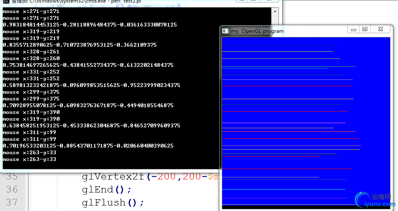Select console line 0.638458251953125-0.453338623046875-0.846527099609375

click(91, 126)
